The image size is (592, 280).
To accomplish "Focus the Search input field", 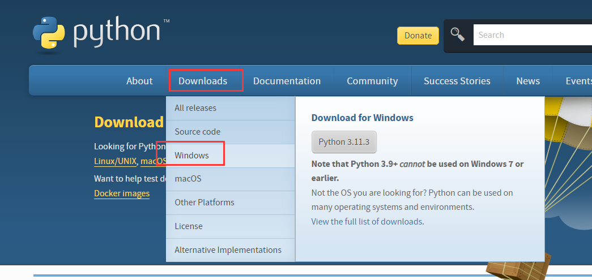I will click(x=533, y=35).
